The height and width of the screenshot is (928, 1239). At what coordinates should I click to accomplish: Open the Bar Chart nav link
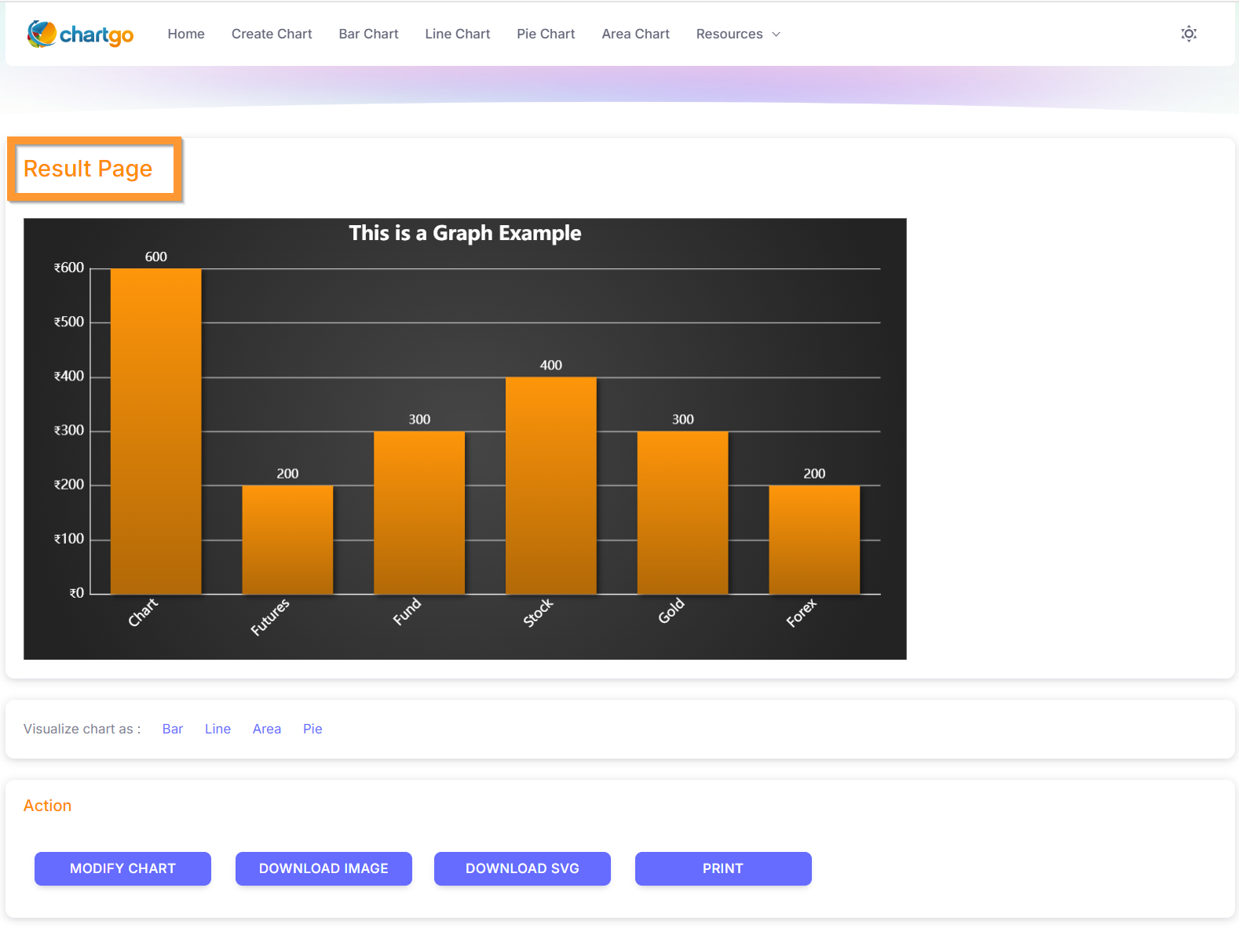coord(368,35)
